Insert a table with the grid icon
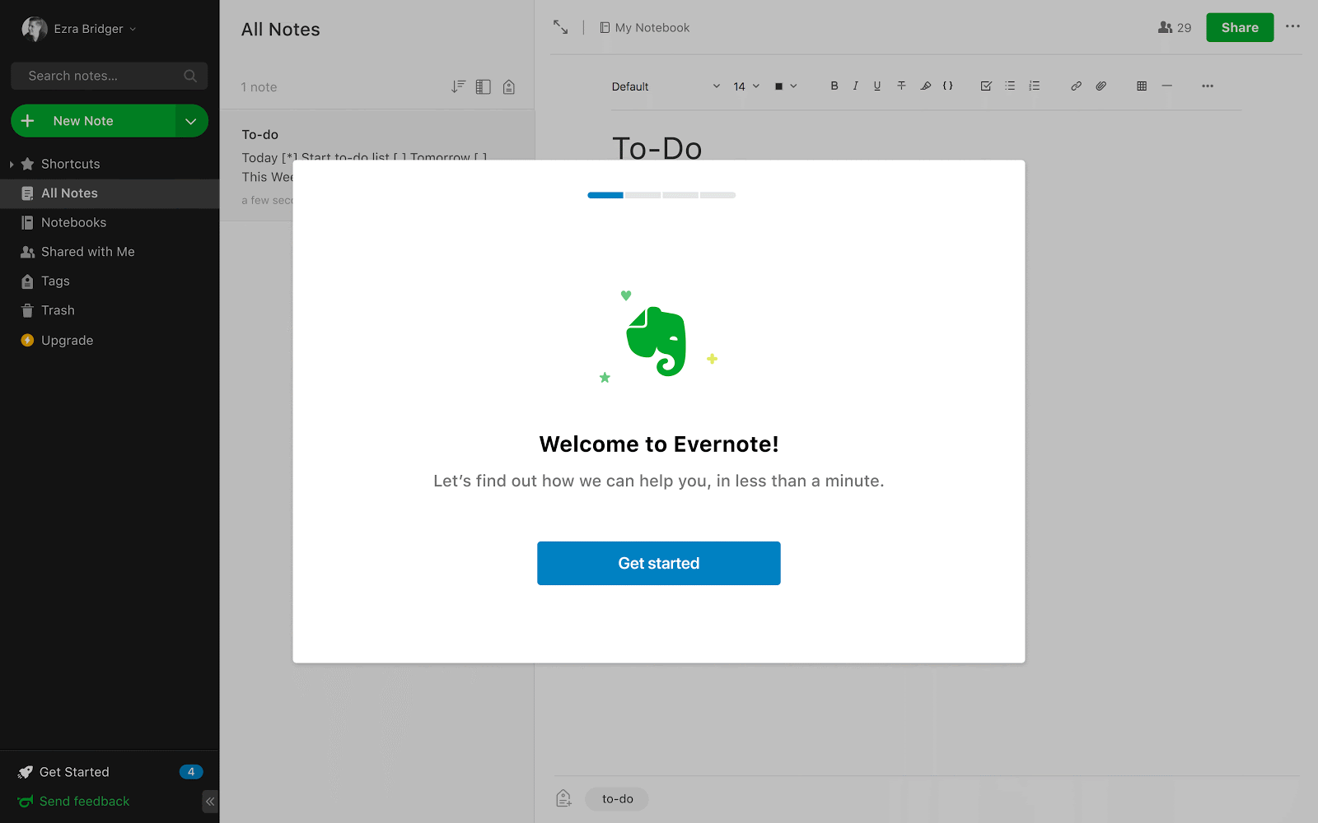Viewport: 1318px width, 823px height. click(x=1142, y=86)
